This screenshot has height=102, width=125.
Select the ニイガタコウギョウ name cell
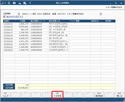coord(58,47)
